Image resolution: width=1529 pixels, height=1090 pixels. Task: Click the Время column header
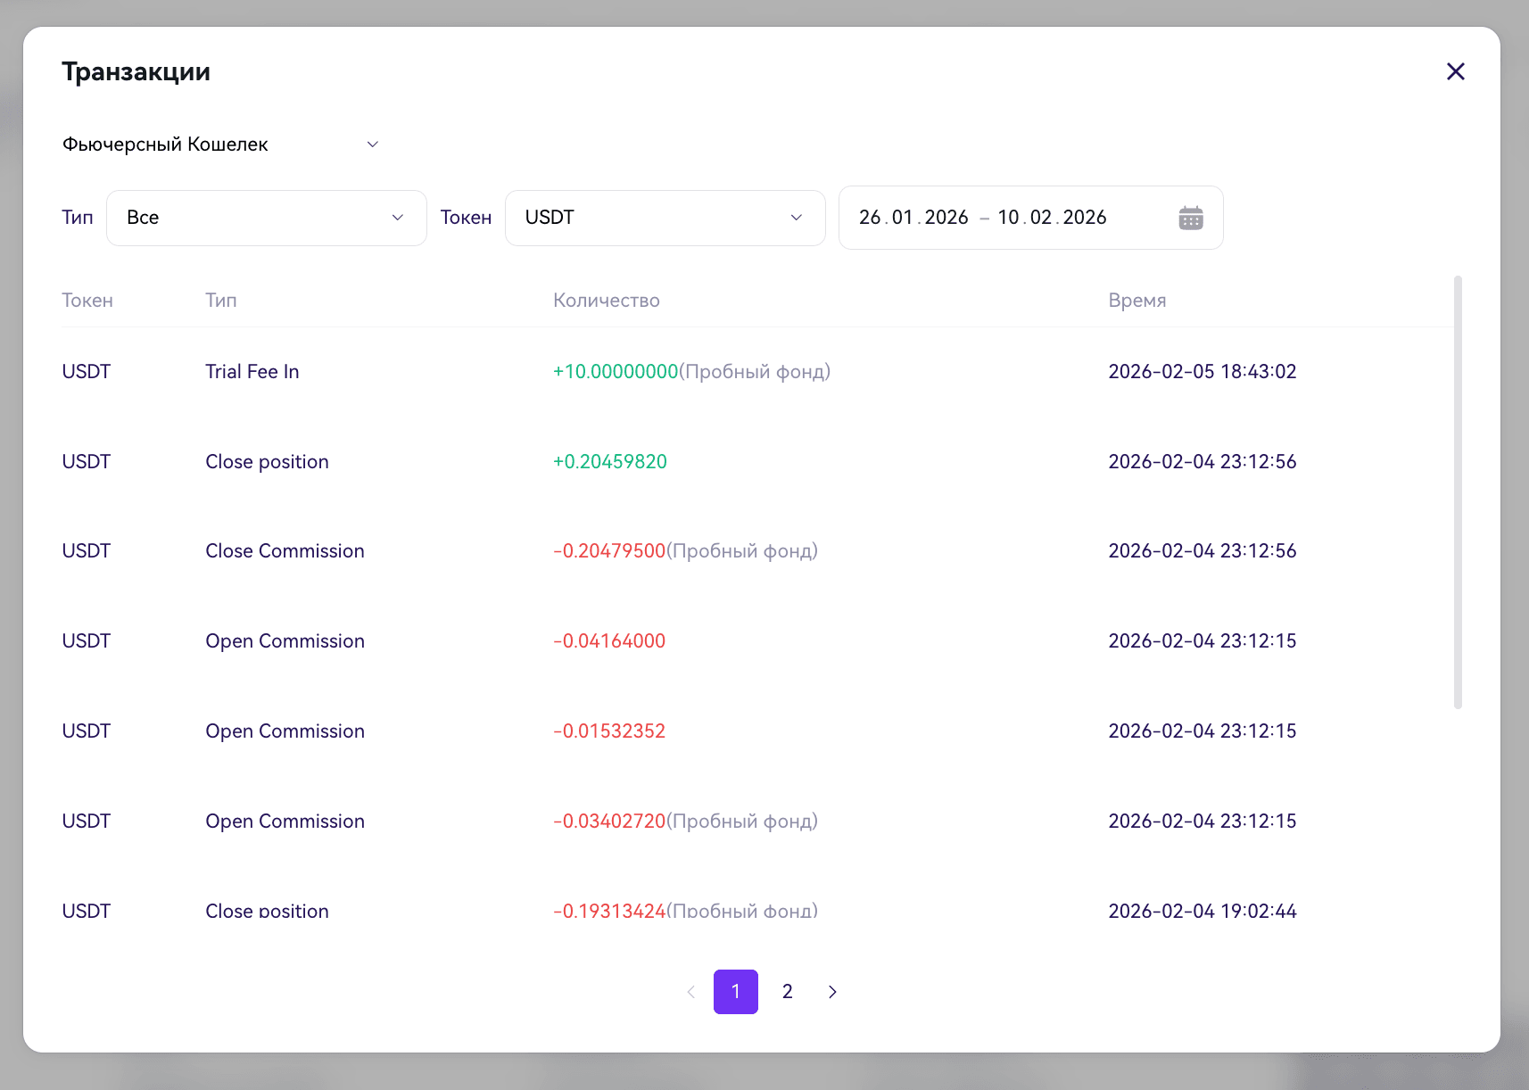(x=1137, y=301)
